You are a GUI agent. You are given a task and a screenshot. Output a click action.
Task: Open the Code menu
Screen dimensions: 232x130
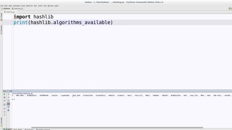(23, 6)
